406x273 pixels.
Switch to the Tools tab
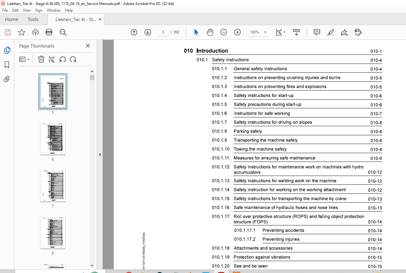[33, 19]
